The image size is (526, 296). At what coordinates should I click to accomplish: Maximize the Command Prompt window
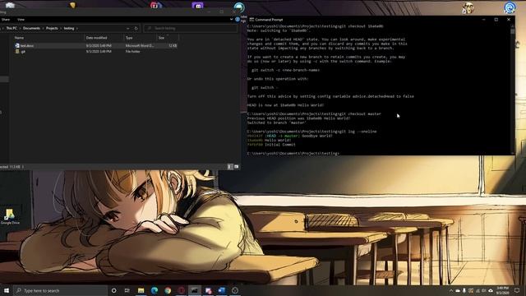coord(496,20)
